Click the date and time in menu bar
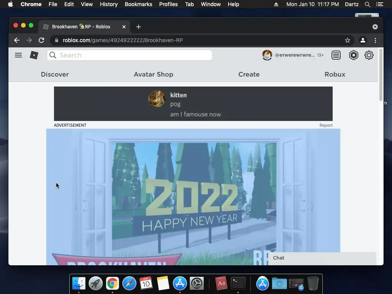392x294 pixels. click(312, 4)
